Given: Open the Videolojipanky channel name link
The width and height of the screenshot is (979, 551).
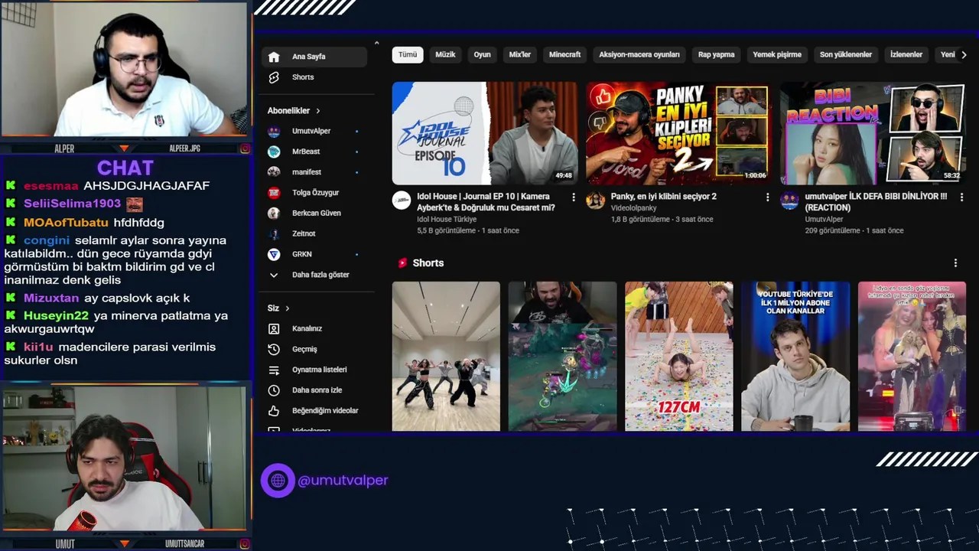Looking at the screenshot, I should pos(633,208).
